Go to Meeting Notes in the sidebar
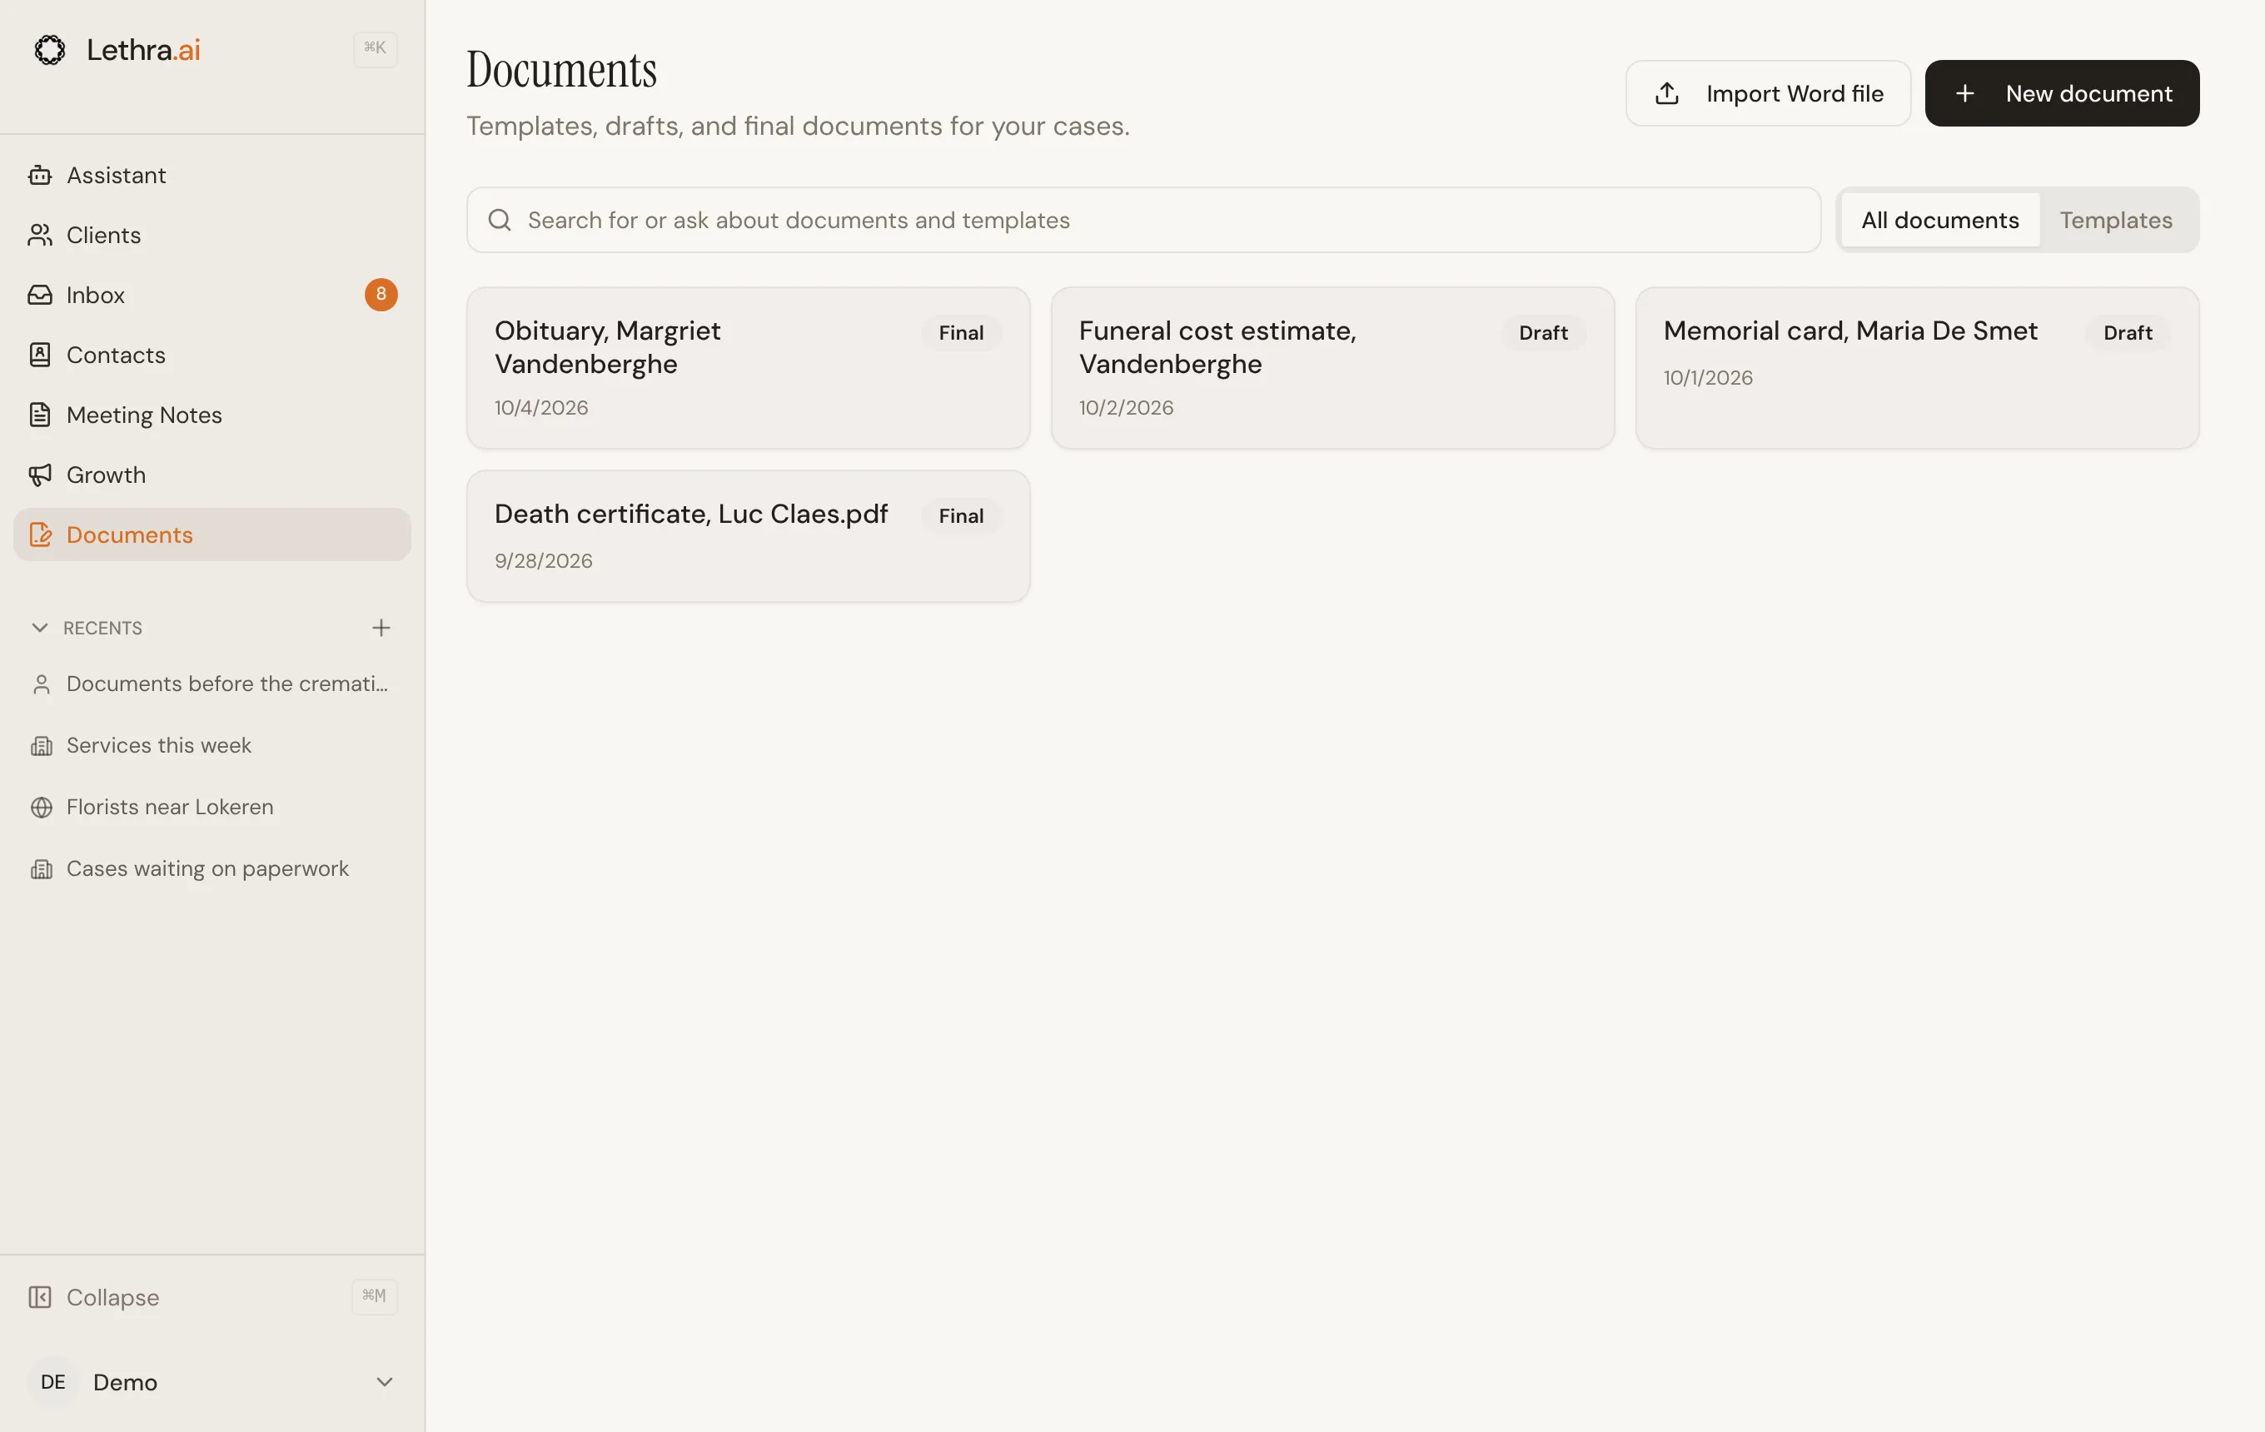 [x=212, y=415]
